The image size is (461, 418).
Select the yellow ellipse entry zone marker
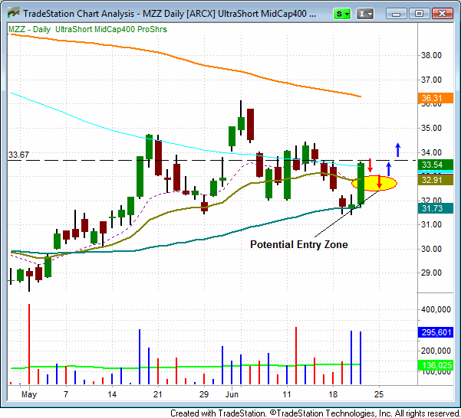(374, 183)
